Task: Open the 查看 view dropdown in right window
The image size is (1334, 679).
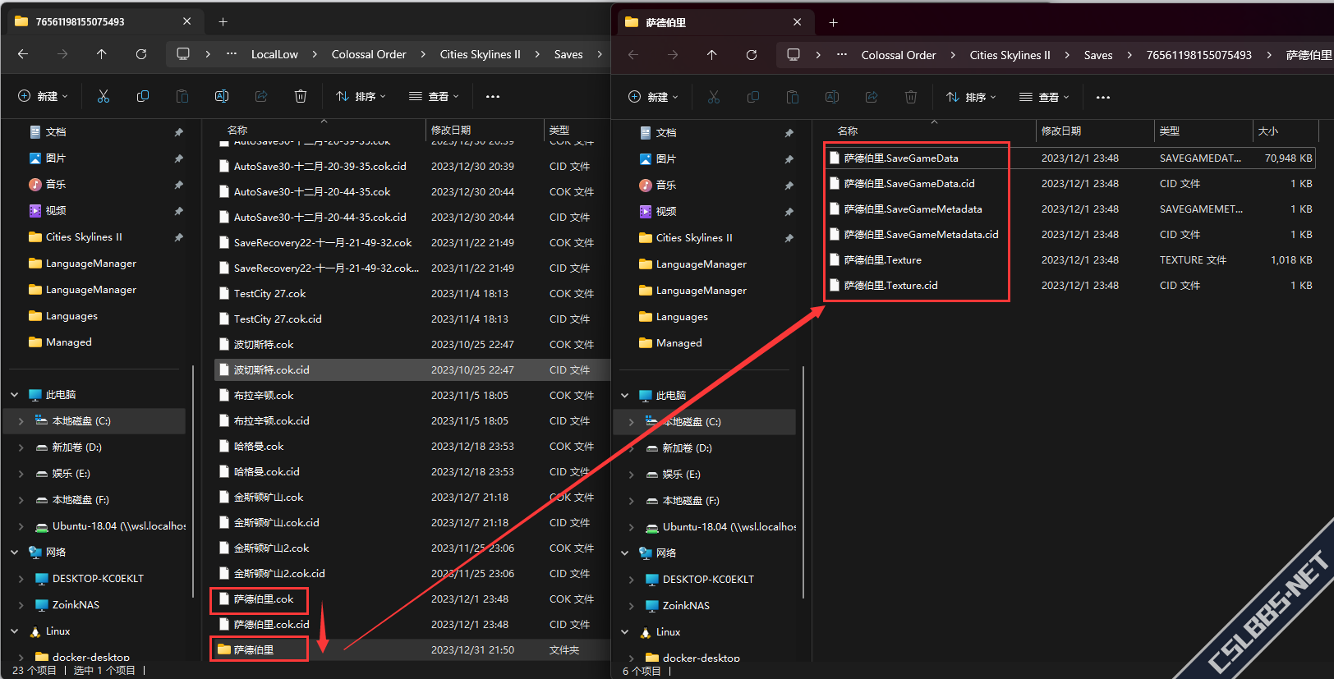Action: coord(1044,97)
